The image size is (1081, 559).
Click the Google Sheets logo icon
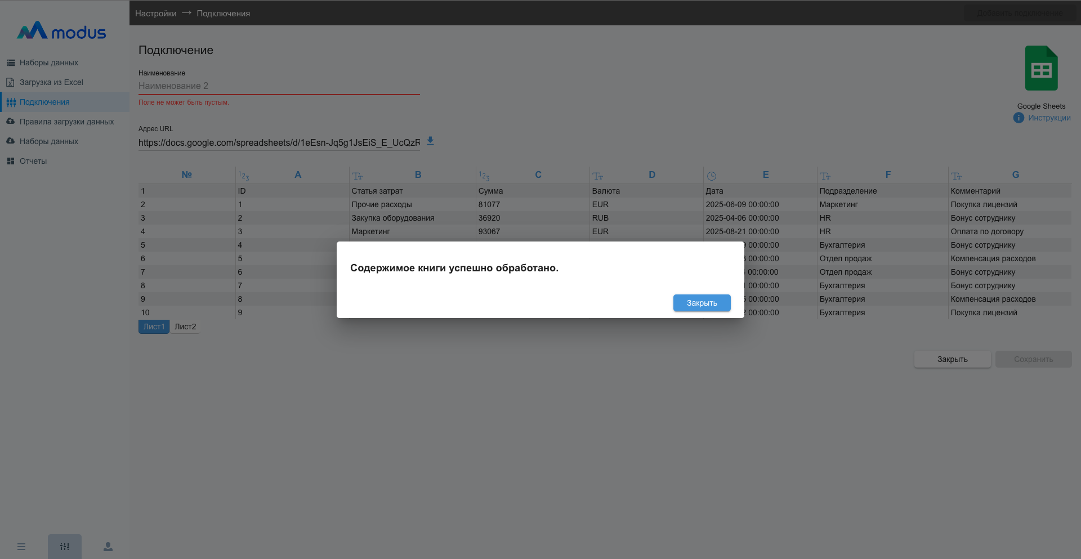1041,68
